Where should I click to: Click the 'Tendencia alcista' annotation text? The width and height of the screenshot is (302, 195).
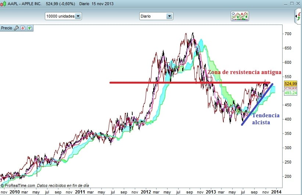[x=266, y=119]
